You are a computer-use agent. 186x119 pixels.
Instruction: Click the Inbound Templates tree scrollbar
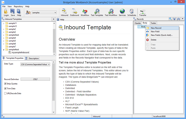click(x=54, y=41)
